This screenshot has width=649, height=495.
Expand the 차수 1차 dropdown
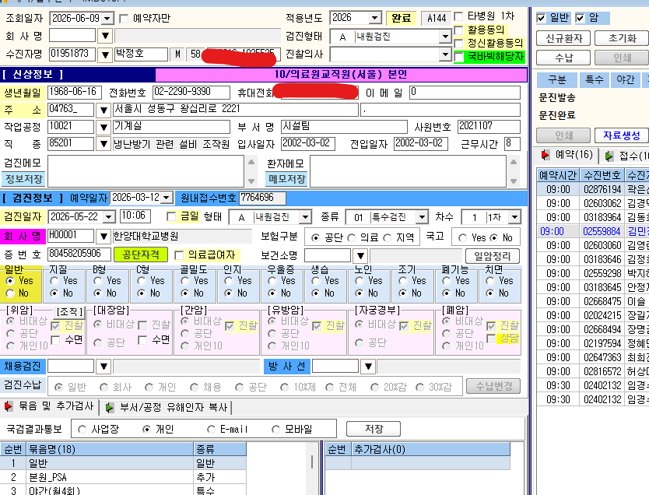point(514,217)
